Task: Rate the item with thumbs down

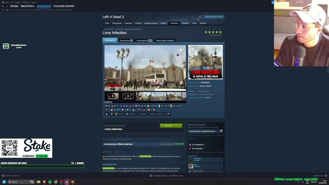Action: point(112,114)
